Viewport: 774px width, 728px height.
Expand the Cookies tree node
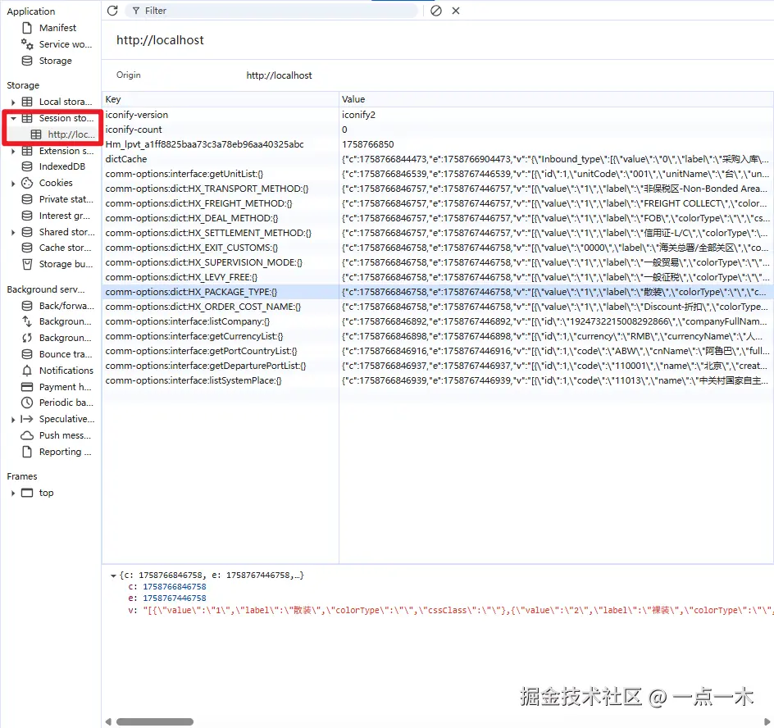tap(13, 183)
